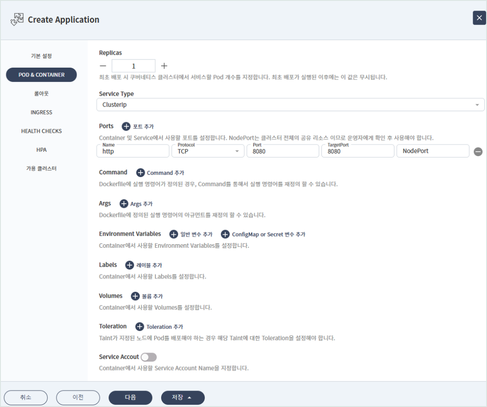
Task: Click the 포트 추가 plus icon
Action: pyautogui.click(x=126, y=127)
